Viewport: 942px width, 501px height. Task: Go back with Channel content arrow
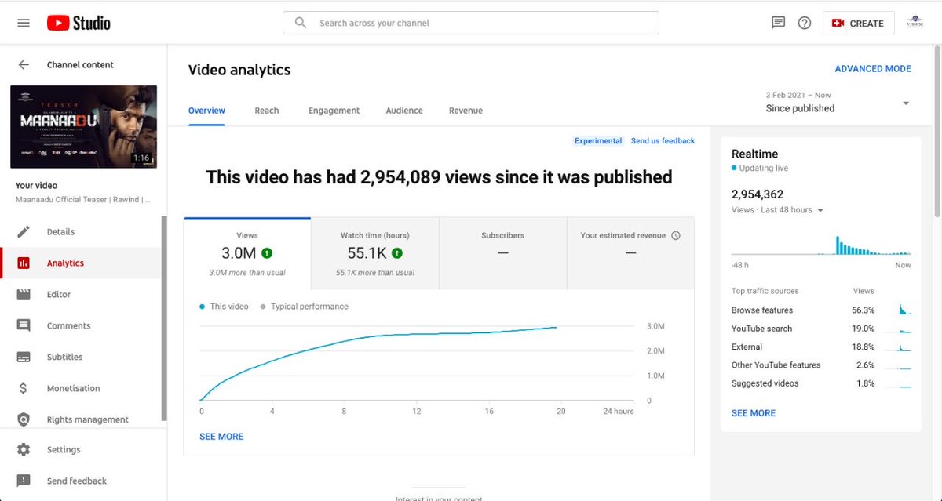click(x=24, y=65)
